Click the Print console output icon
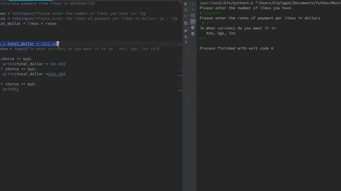The image size is (341, 191). coord(193,28)
